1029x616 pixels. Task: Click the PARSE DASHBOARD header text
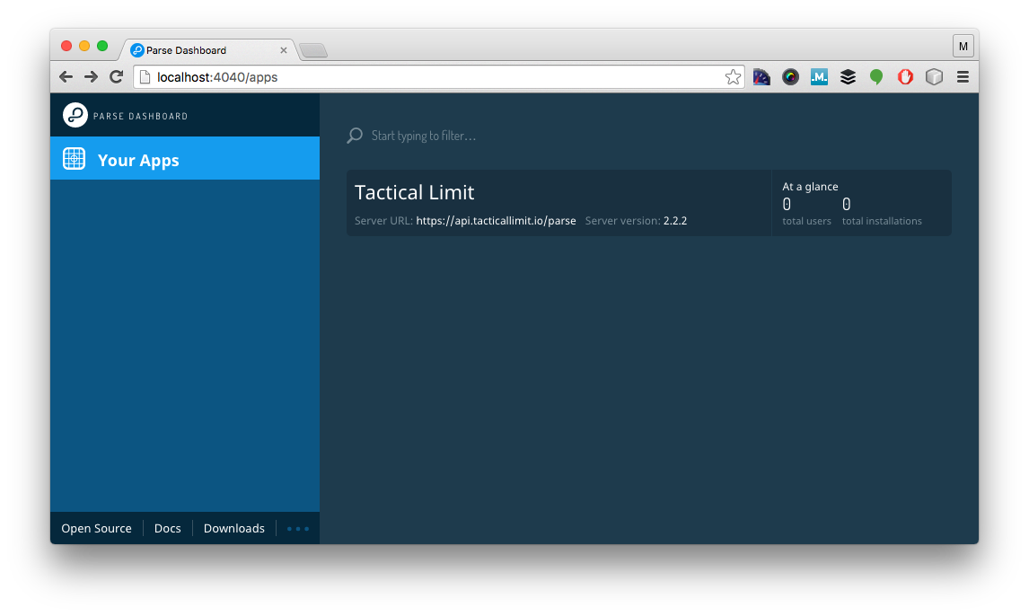point(140,116)
